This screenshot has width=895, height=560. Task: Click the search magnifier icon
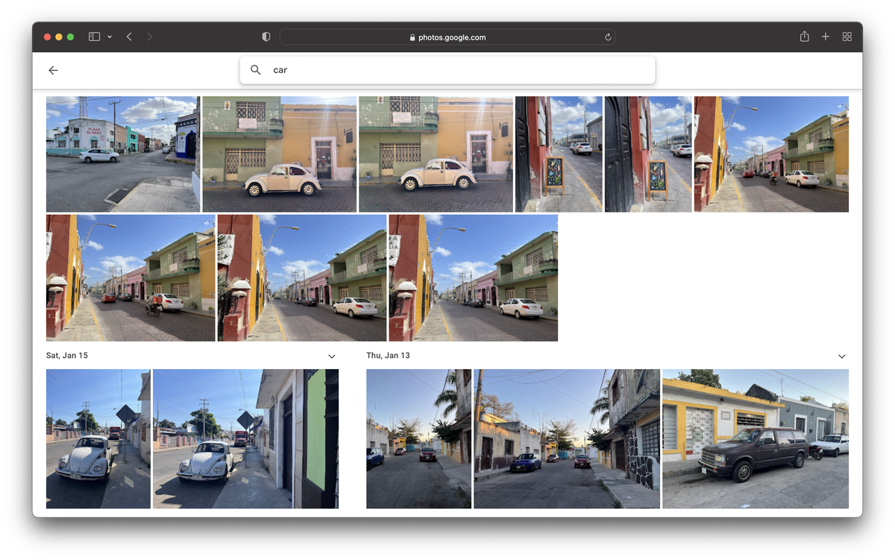(256, 69)
